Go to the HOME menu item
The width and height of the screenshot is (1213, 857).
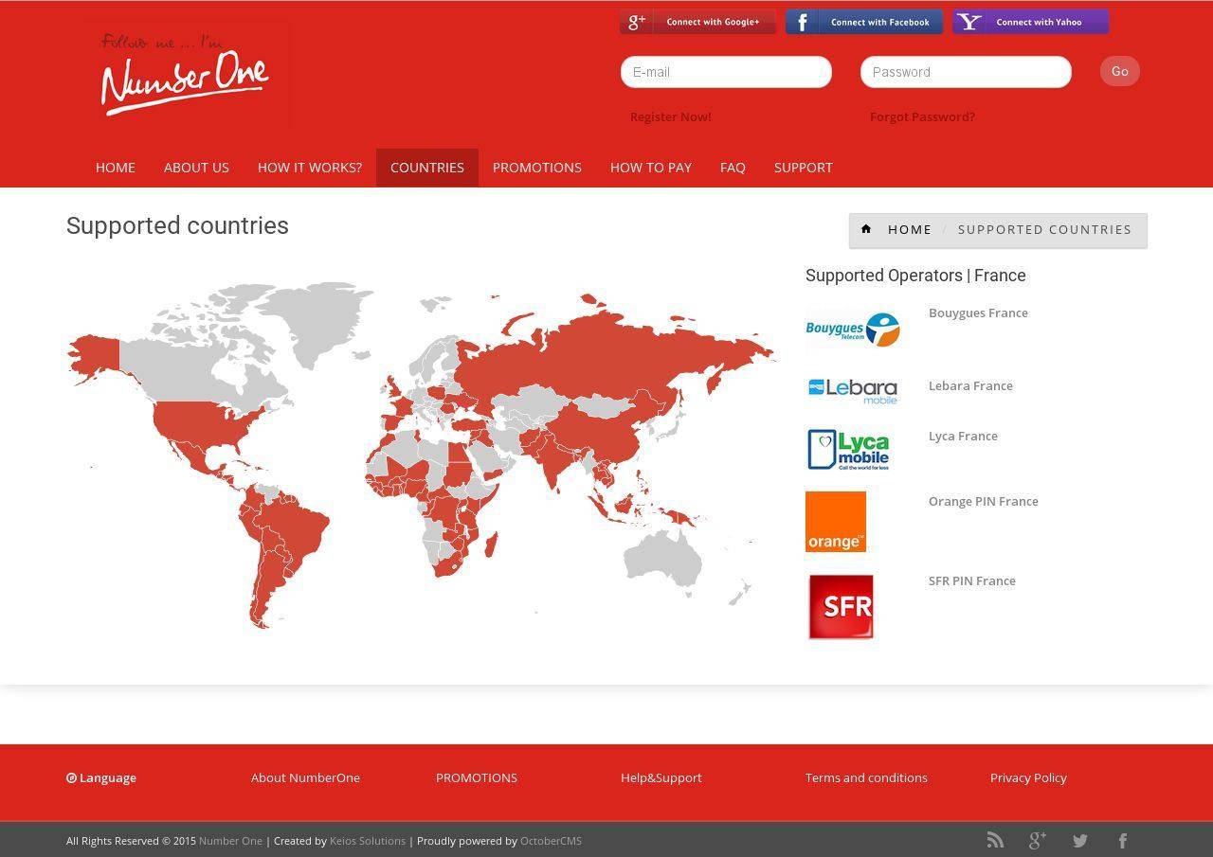116,168
